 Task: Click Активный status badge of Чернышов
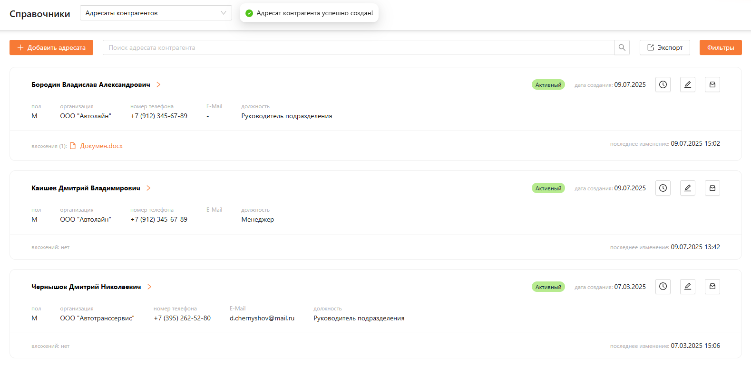point(548,287)
